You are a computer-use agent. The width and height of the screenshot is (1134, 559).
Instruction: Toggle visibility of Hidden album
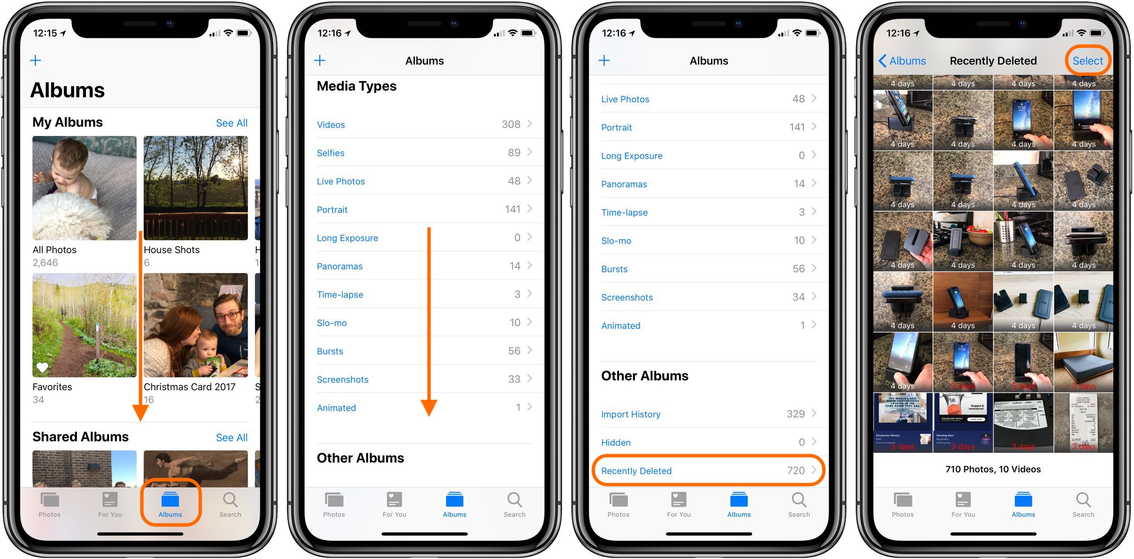[x=708, y=443]
